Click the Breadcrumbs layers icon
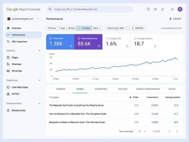The height and width of the screenshot is (142, 189). [8, 110]
